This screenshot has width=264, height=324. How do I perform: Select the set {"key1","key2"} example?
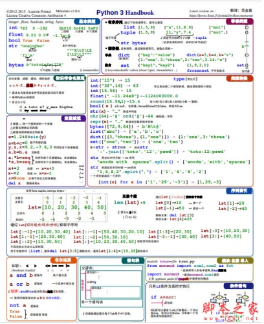(x=148, y=65)
